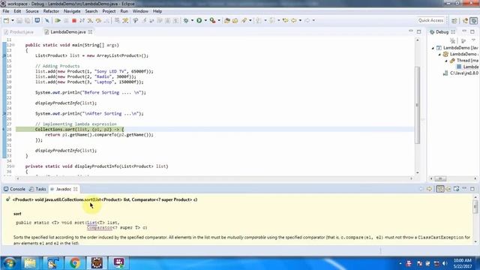Click the green Run launch icon
480x270 pixels.
point(199,20)
